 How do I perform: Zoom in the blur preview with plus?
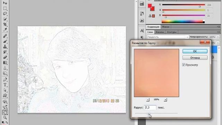coord(165,100)
